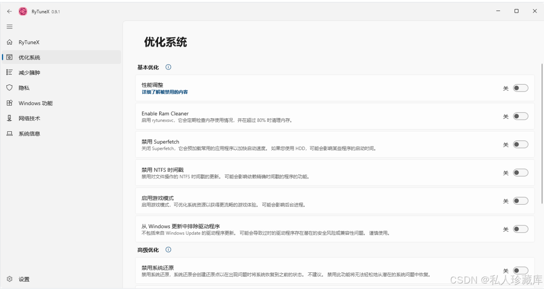The height and width of the screenshot is (289, 544).
Task: Turn on Enable Ram Cleaner switch
Action: pyautogui.click(x=521, y=116)
